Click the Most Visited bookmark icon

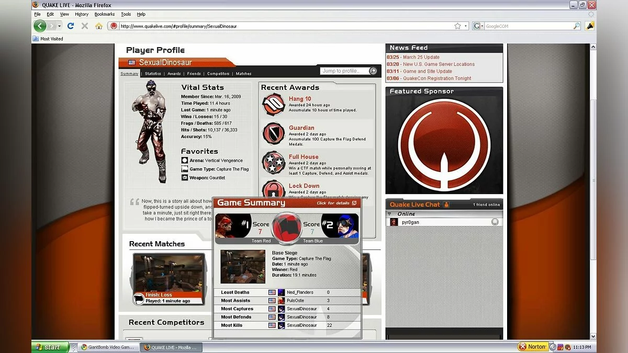(x=36, y=39)
